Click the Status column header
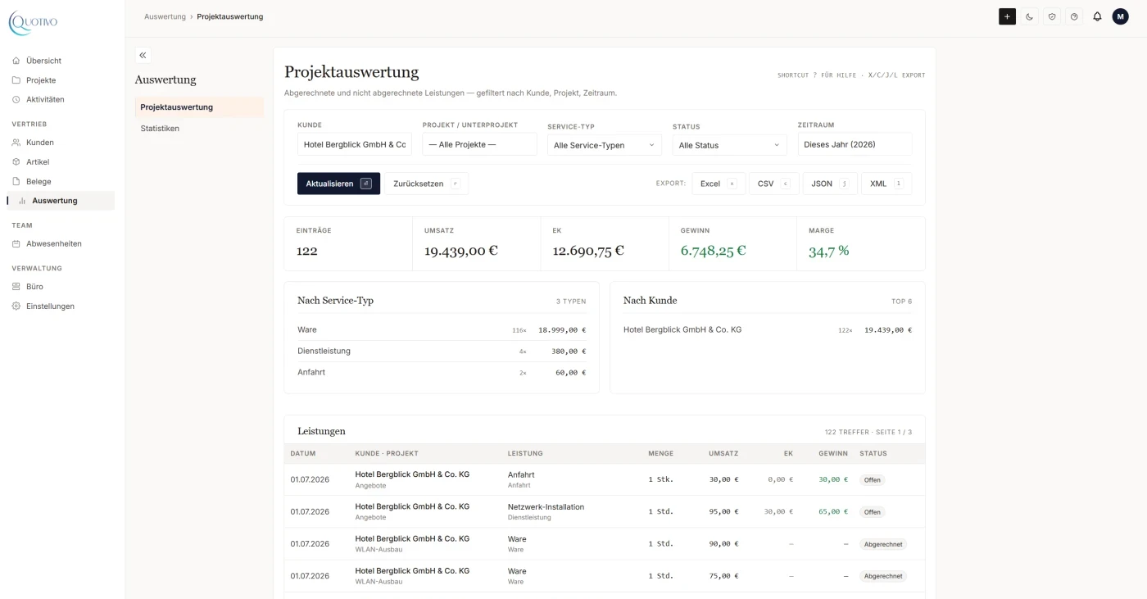This screenshot has width=1147, height=599. (873, 453)
